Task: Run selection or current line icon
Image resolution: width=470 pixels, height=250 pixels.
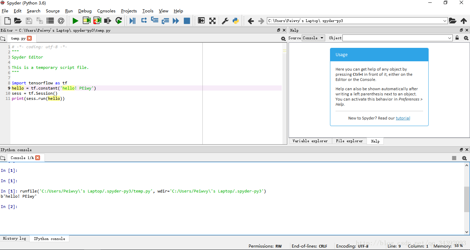Action: 108,21
